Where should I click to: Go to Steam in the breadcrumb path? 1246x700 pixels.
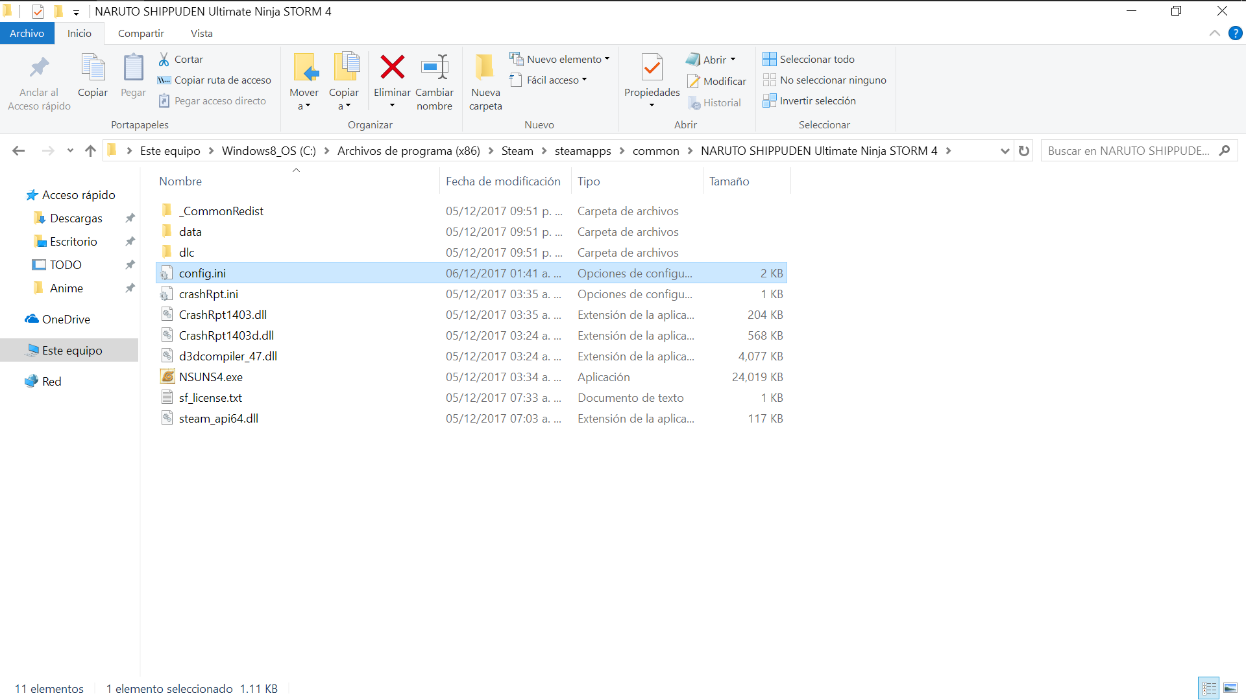tap(517, 151)
